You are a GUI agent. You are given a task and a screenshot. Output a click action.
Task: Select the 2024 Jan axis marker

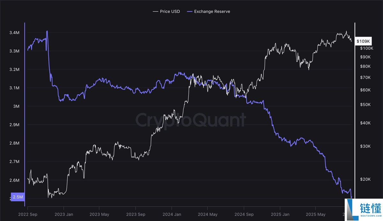pyautogui.click(x=172, y=214)
